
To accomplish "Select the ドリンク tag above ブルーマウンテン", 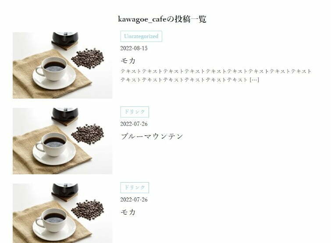I will point(135,112).
